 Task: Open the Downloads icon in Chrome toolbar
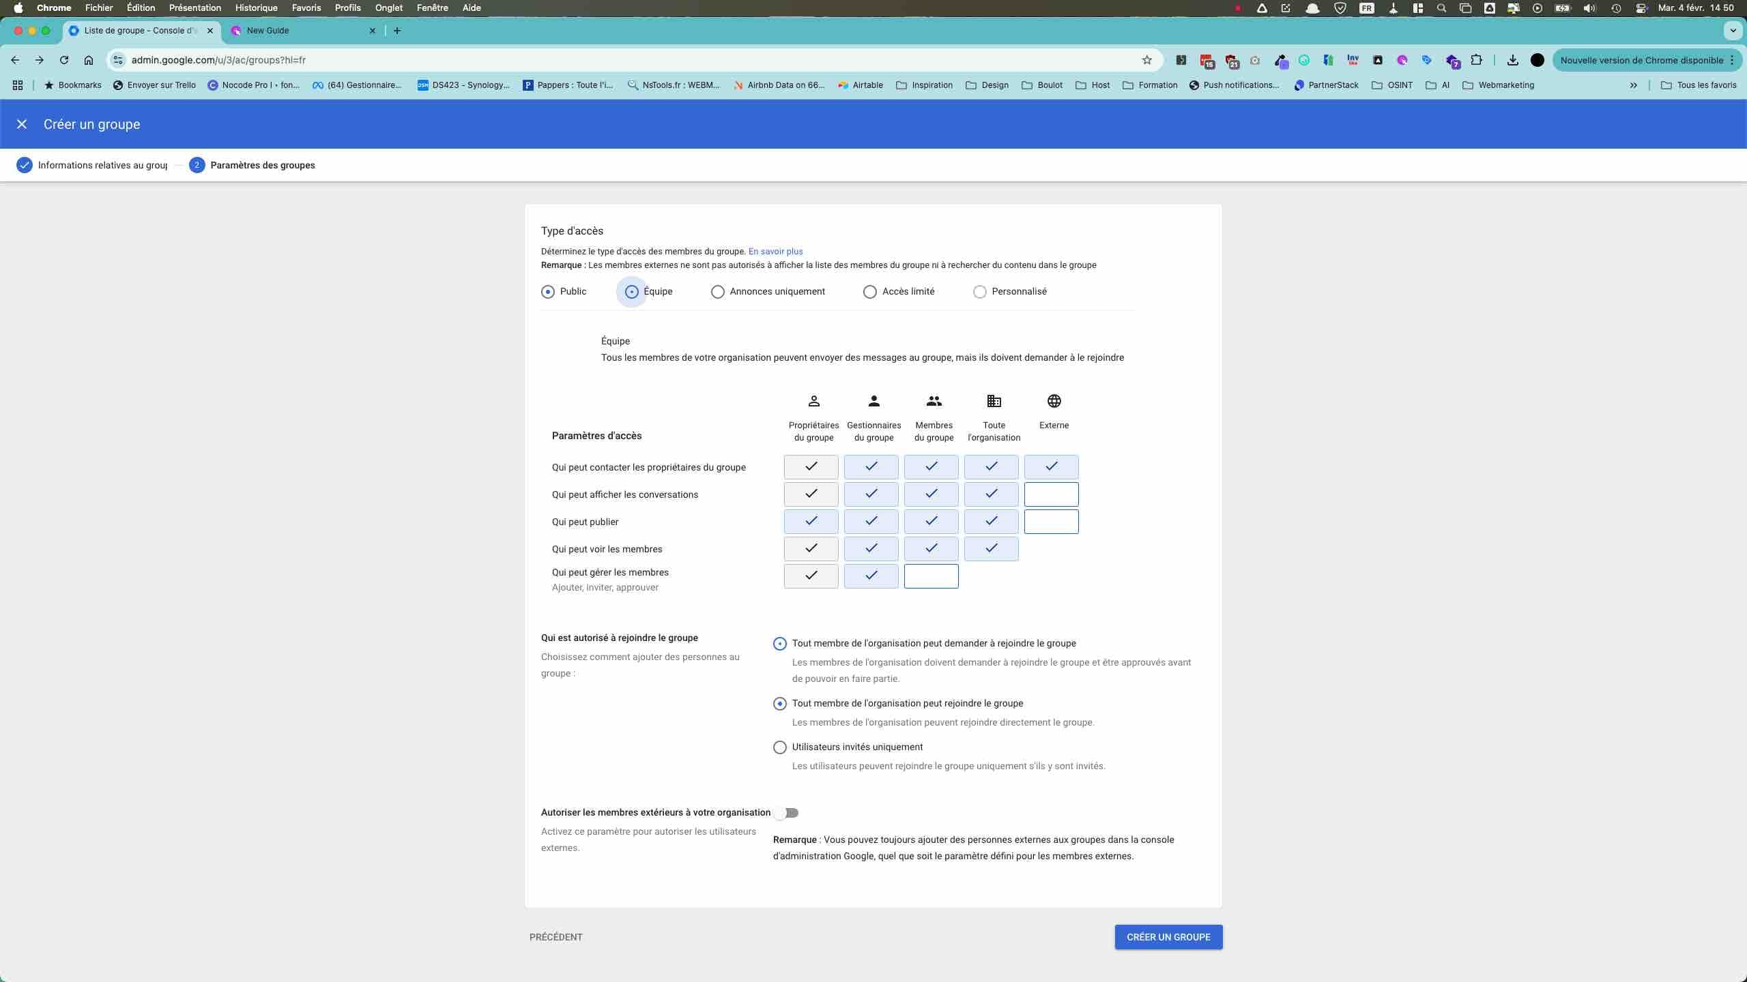(x=1513, y=60)
